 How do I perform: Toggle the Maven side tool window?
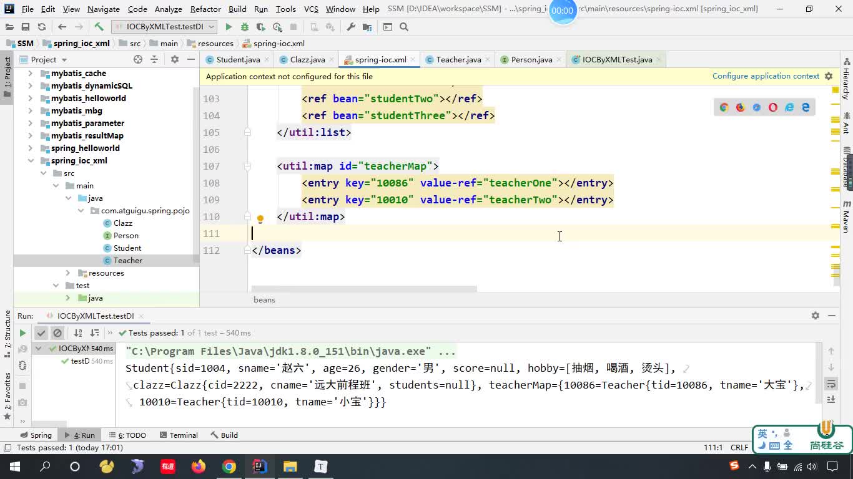[847, 216]
